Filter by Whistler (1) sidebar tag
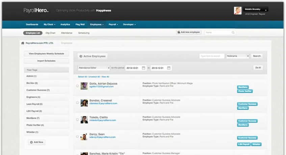Screen dimensions: 286x155 [46, 132]
